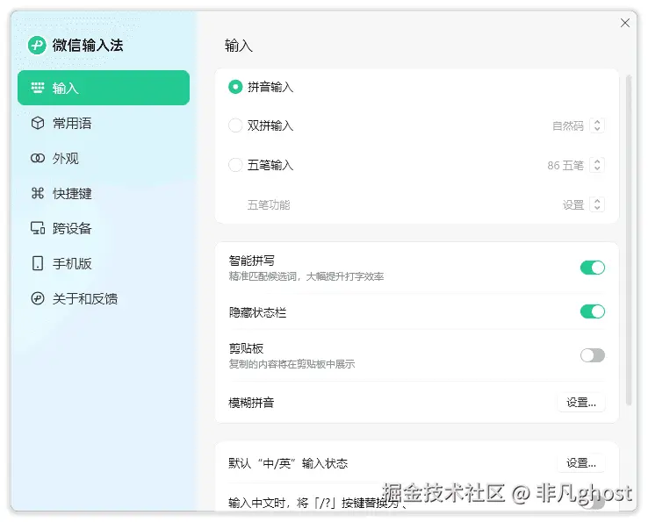Click the command-key icon for 快捷键
The width and height of the screenshot is (648, 522).
(x=38, y=194)
